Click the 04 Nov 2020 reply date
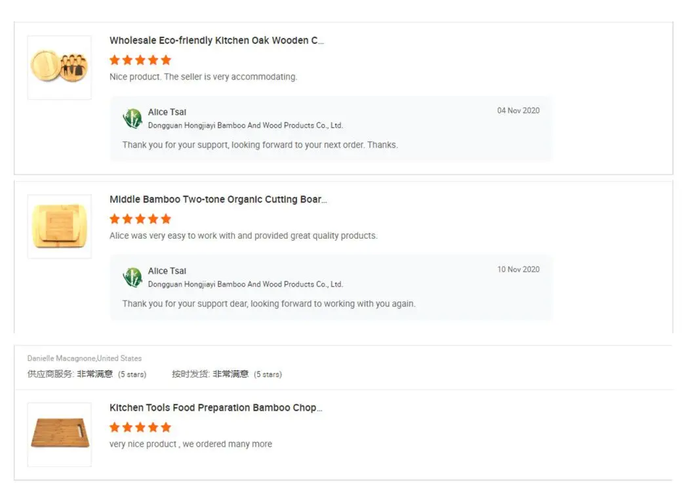 [518, 111]
